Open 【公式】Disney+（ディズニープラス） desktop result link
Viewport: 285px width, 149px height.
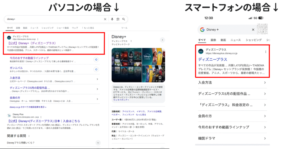[32, 43]
